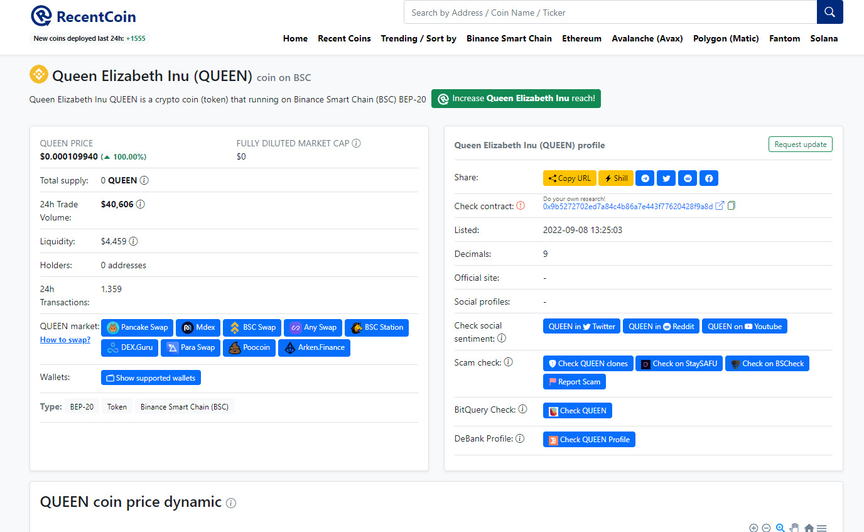Click QUEEN in Twitter button

point(581,327)
